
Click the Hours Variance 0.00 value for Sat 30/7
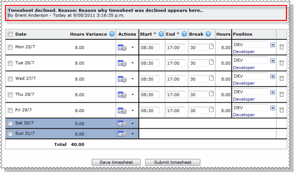79,124
